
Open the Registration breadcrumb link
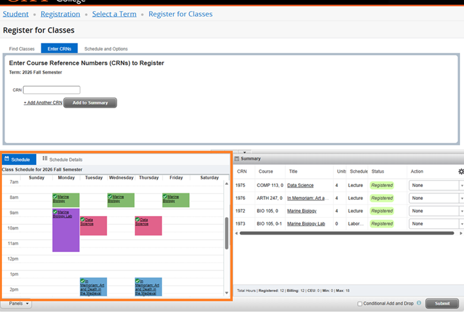[x=61, y=14]
